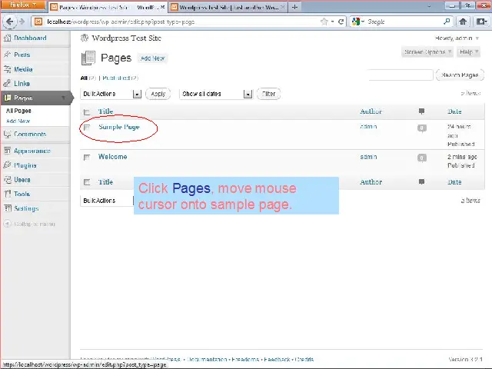Click the Settings icon in sidebar

pyautogui.click(x=7, y=208)
